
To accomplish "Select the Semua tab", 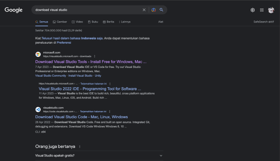I will [x=42, y=22].
